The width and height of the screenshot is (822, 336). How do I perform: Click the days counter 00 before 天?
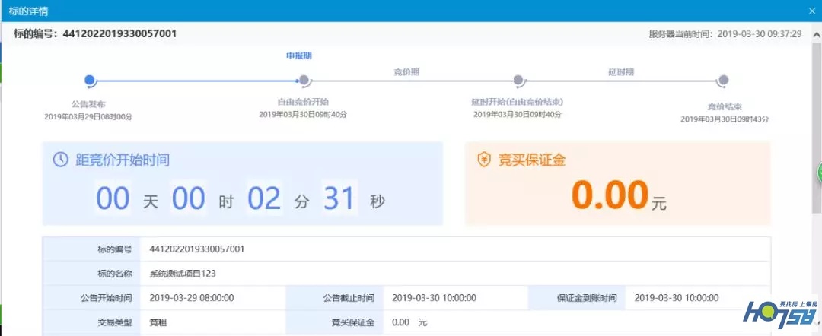coord(113,198)
